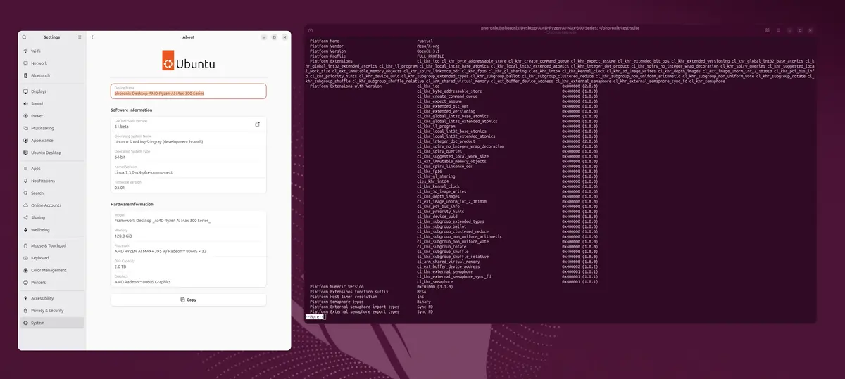Click the --More-- pager prompt in terminal
This screenshot has width=845, height=379.
click(x=314, y=317)
